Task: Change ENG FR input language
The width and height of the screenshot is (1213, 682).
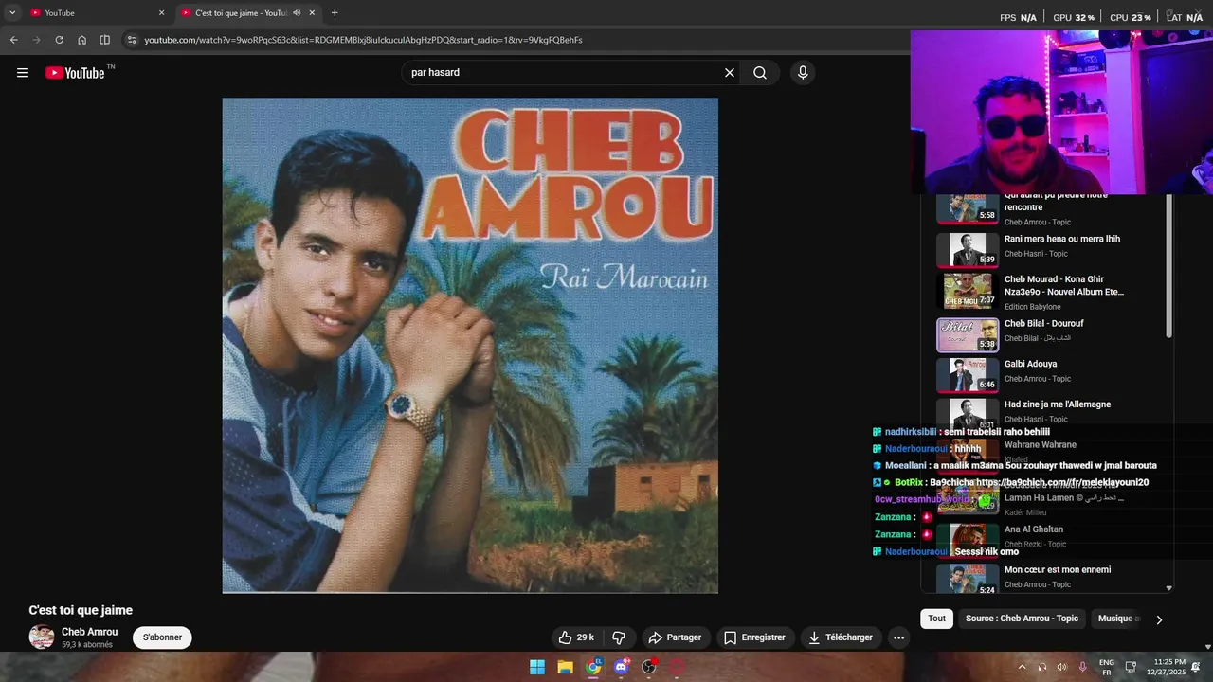Action: tap(1107, 667)
